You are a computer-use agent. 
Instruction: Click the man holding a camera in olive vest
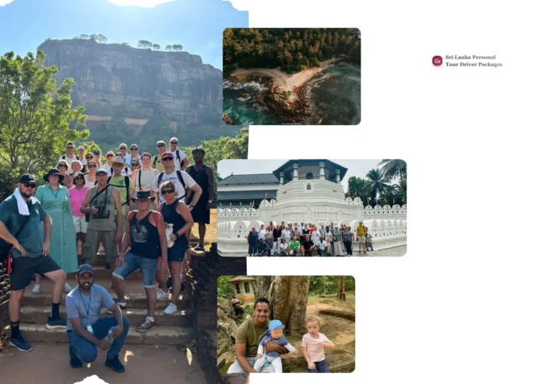(101, 221)
